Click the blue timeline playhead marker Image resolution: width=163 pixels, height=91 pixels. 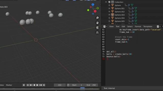tap(83, 88)
